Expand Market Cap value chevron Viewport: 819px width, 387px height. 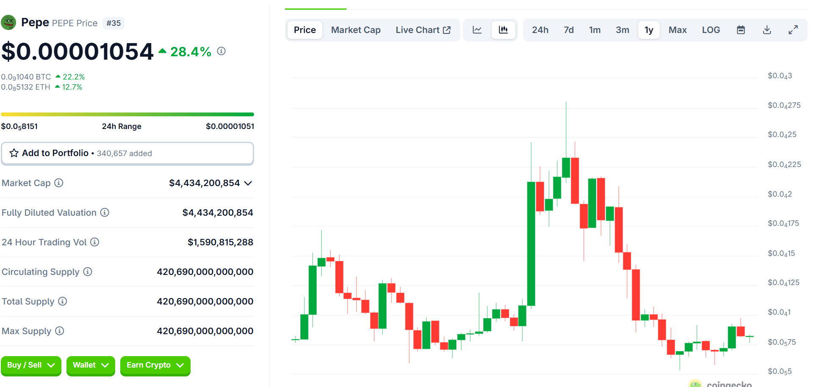coord(248,183)
